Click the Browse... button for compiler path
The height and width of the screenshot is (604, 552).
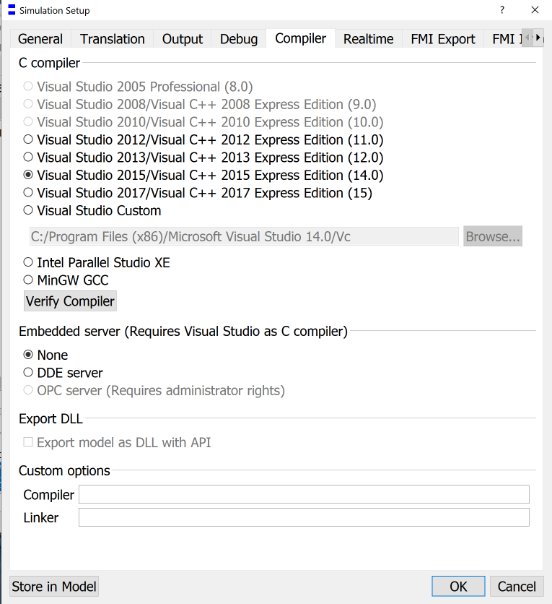[x=493, y=236]
